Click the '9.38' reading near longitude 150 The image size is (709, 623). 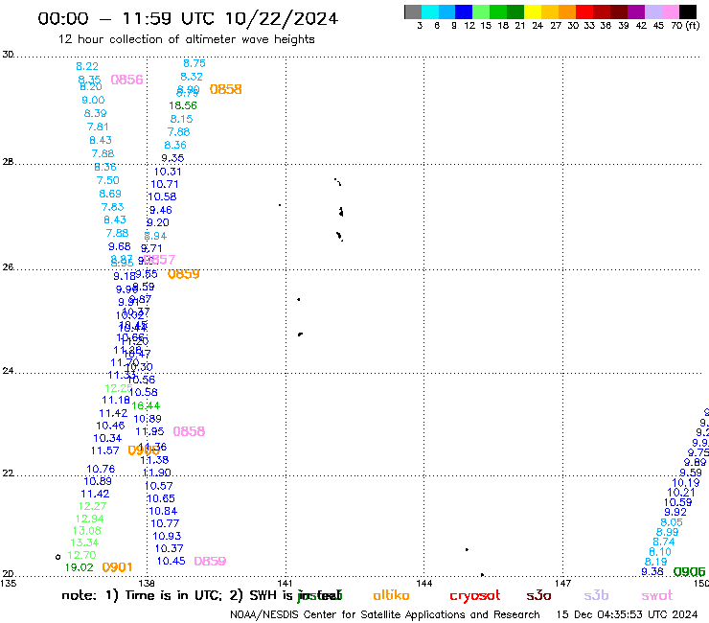[652, 572]
